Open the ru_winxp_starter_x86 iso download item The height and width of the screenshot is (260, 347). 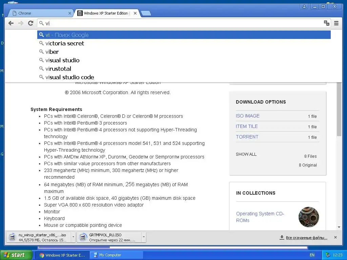39,237
